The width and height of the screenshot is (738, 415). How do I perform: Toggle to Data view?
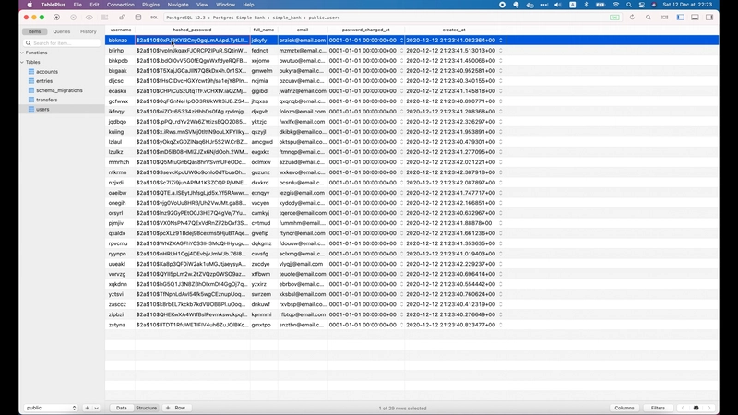[122, 408]
